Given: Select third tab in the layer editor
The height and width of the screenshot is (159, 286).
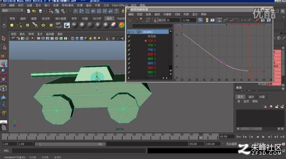Looking at the screenshot, I should point(262,97).
